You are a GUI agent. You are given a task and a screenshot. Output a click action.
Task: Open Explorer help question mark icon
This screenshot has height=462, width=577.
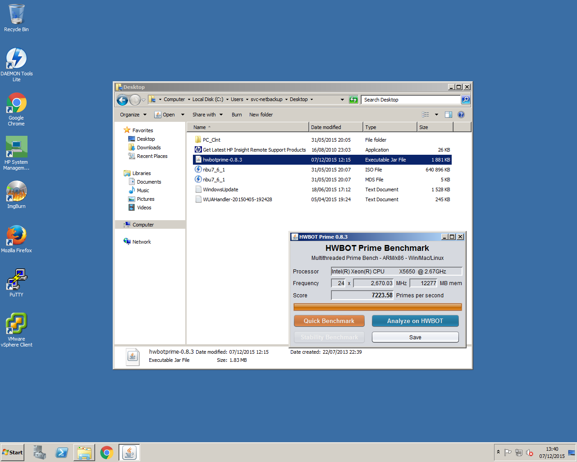tap(461, 115)
